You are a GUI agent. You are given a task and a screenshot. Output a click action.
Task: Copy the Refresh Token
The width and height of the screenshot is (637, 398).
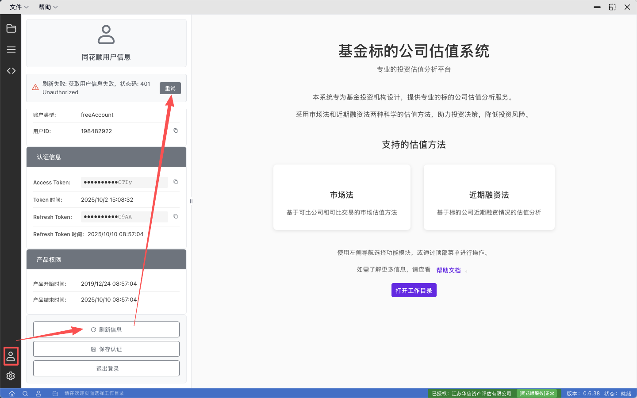coord(176,216)
